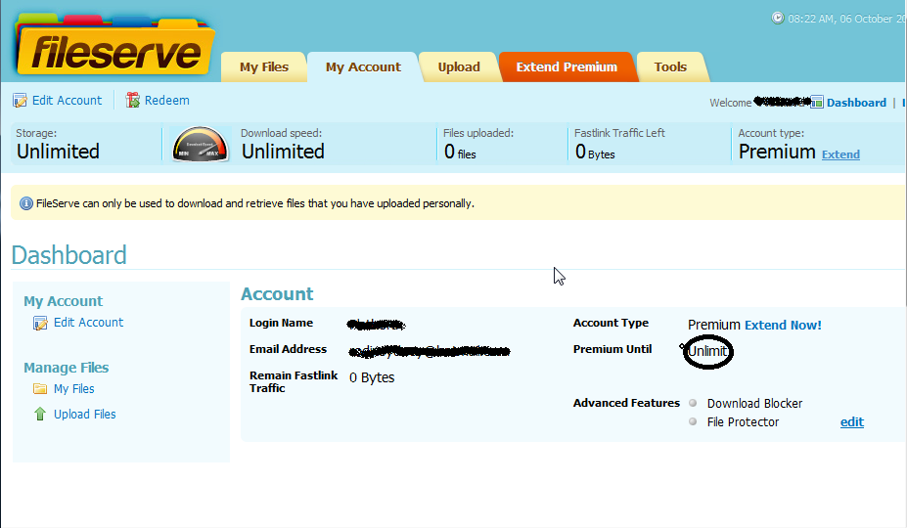Click the Edit Account pencil icon in toolbar
The height and width of the screenshot is (528, 907).
tap(21, 101)
